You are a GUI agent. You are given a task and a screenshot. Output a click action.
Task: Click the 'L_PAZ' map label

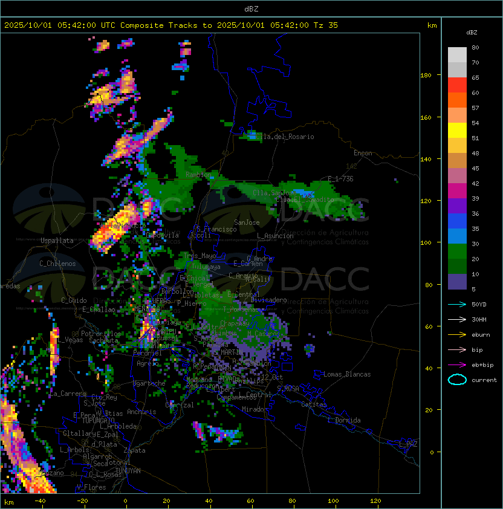click(x=408, y=444)
